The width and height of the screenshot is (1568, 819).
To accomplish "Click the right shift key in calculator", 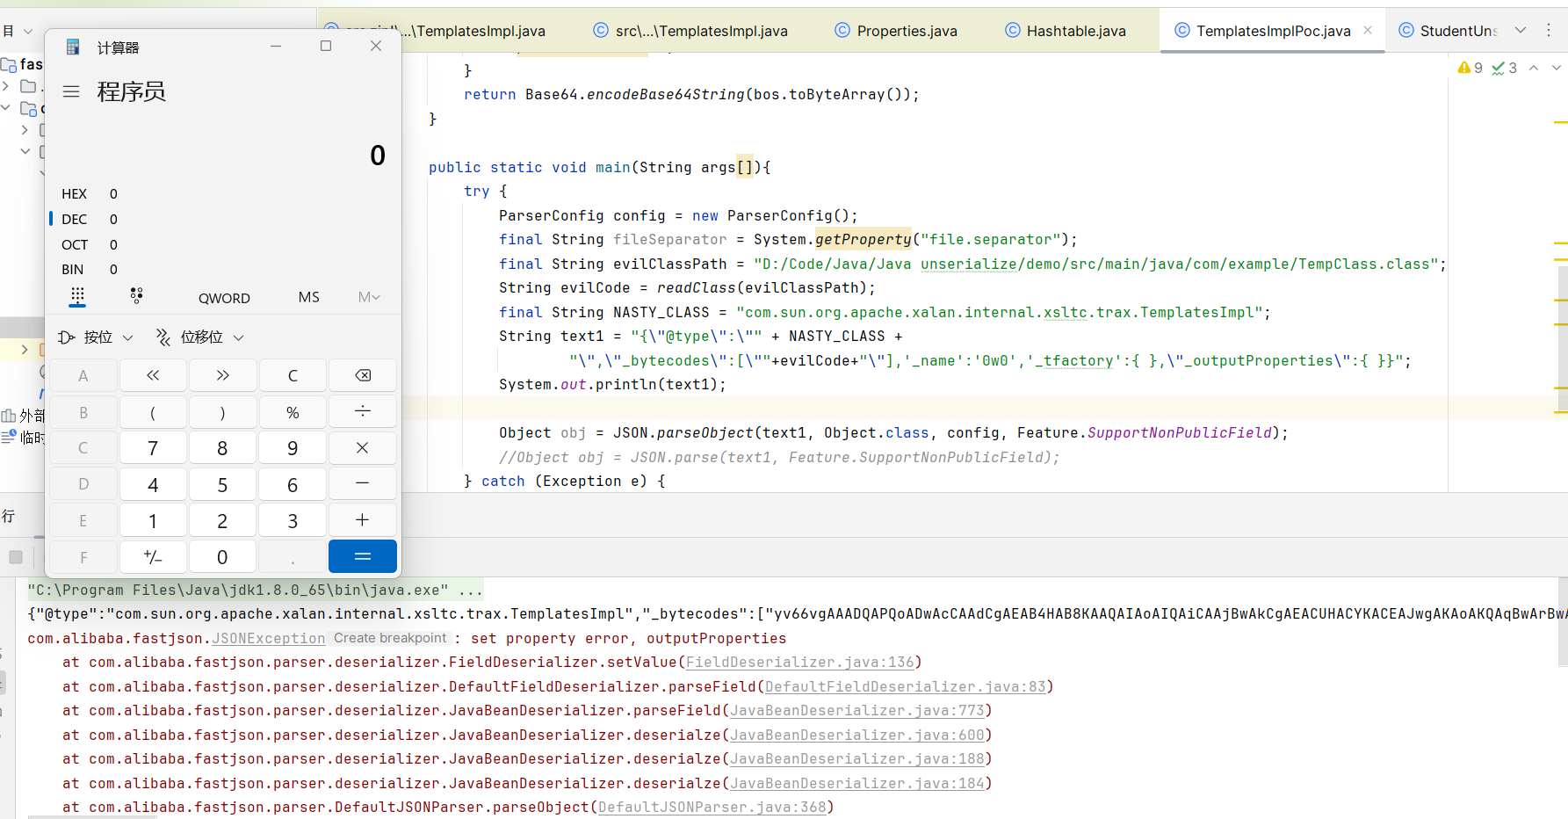I will pyautogui.click(x=222, y=375).
